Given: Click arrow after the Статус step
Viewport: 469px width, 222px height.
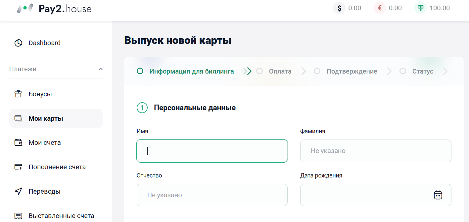Looking at the screenshot, I should pos(446,71).
